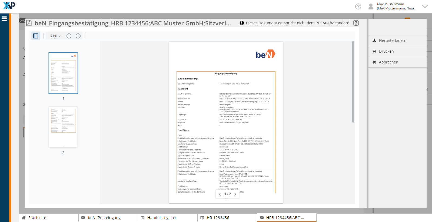Select the page 1 thumbnail
This screenshot has width=432, height=222.
point(63,73)
